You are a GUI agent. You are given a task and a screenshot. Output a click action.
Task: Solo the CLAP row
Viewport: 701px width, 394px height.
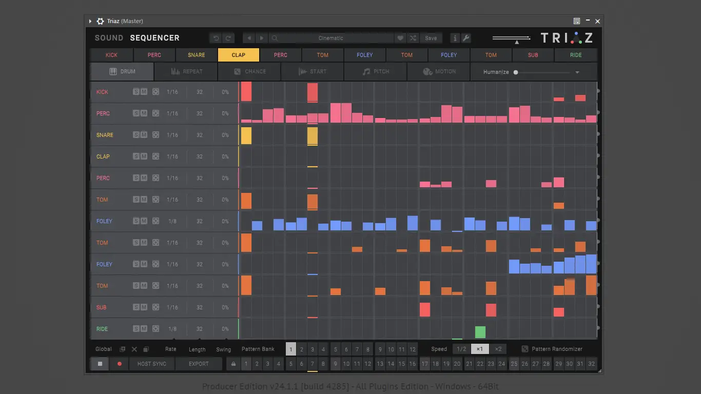[136, 156]
